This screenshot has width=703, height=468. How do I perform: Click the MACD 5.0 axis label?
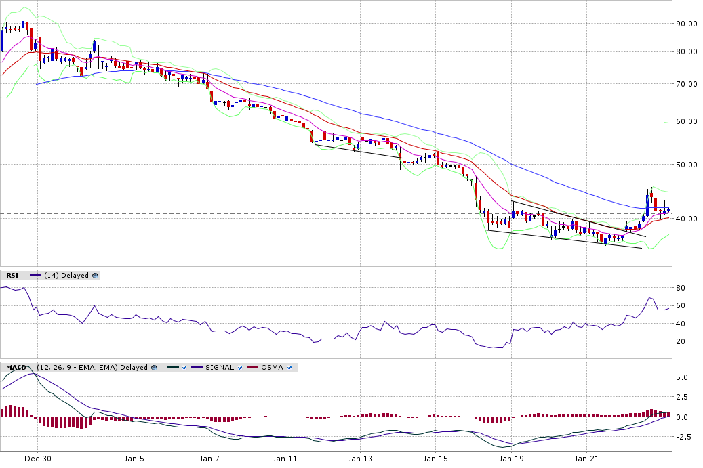click(682, 377)
